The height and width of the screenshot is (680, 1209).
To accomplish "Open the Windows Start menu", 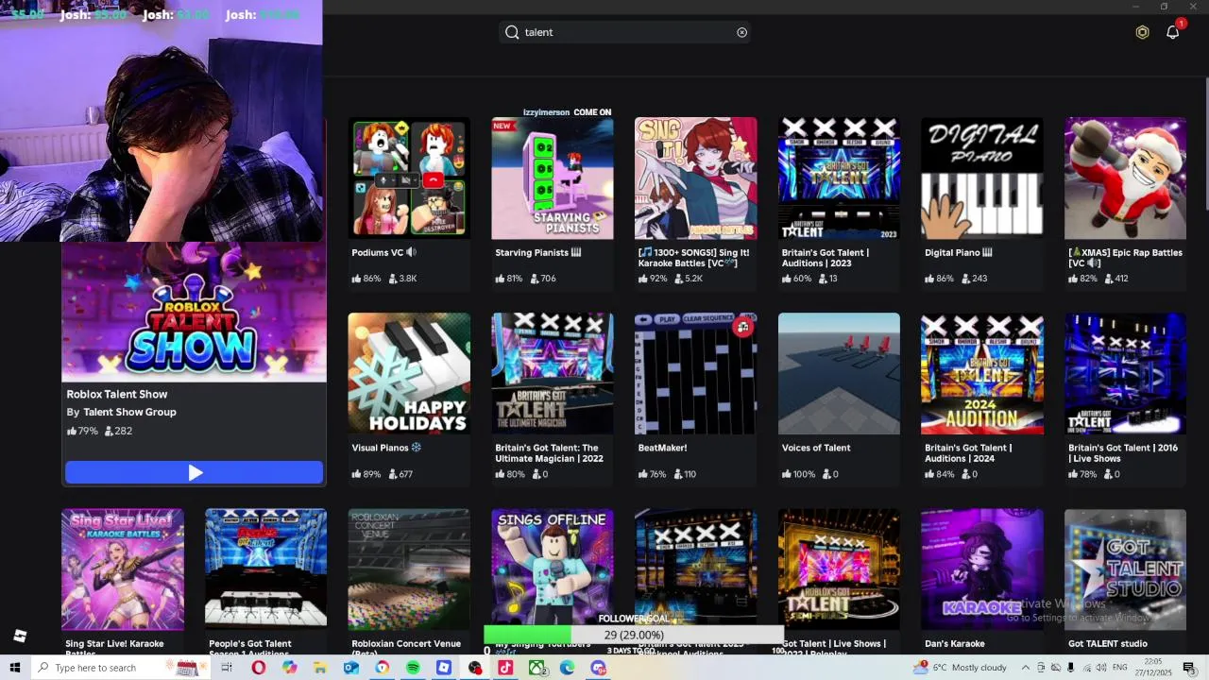I will pyautogui.click(x=15, y=668).
